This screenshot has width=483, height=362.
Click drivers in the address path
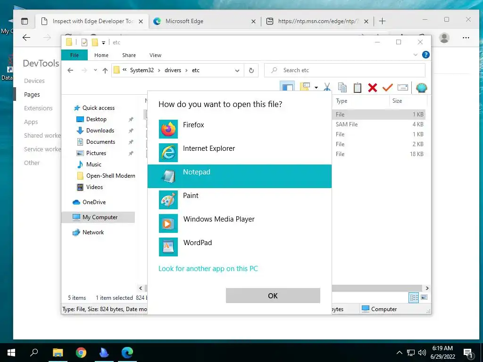[173, 70]
